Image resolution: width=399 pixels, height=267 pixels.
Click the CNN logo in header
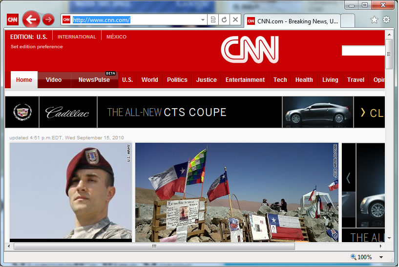[x=250, y=49]
